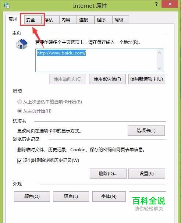Click the 使用新选项卡 button
The image size is (181, 223).
146,79
